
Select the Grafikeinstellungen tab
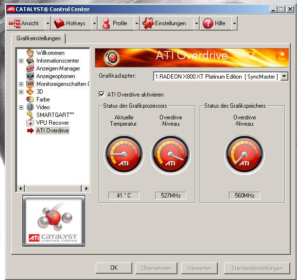click(38, 38)
